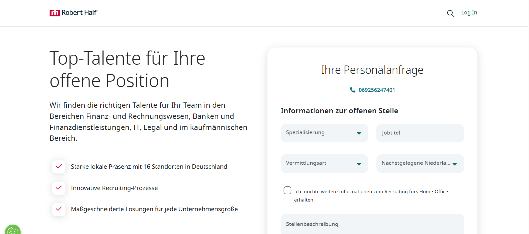Click the Home-Office recruiting checkbox label text
The width and height of the screenshot is (529, 234).
[371, 192]
